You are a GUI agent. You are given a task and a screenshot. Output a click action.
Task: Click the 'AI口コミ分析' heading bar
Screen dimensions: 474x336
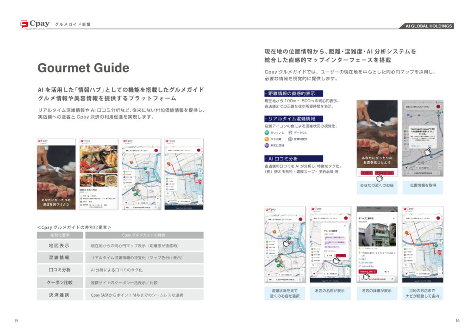click(293, 159)
